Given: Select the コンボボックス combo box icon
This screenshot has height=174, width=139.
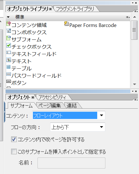Looking at the screenshot, I should [x=9, y=31].
